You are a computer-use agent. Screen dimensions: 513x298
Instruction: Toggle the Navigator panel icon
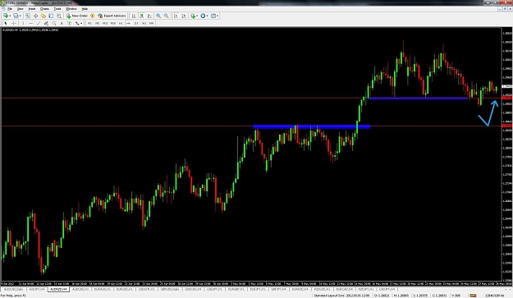tap(44, 16)
